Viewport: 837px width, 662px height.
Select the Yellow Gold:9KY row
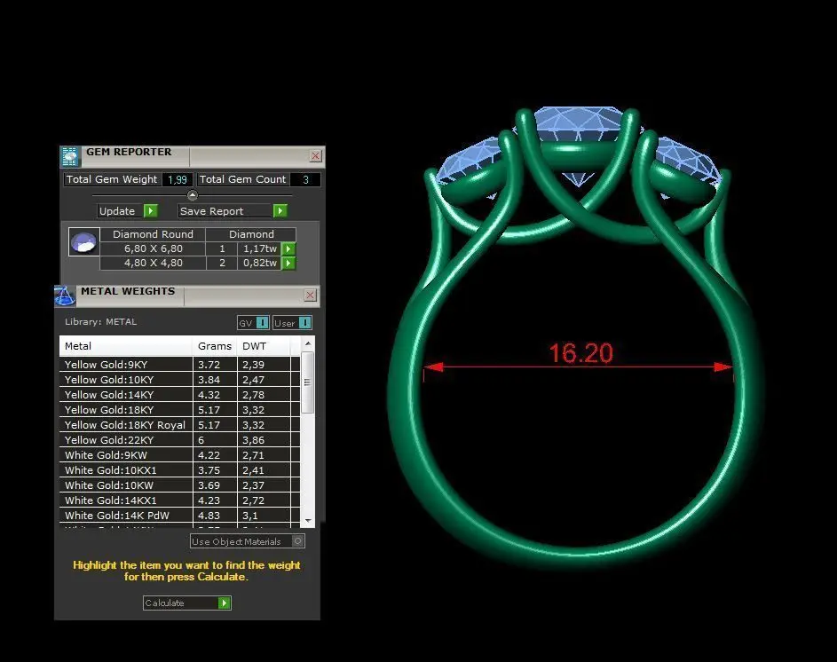point(179,365)
